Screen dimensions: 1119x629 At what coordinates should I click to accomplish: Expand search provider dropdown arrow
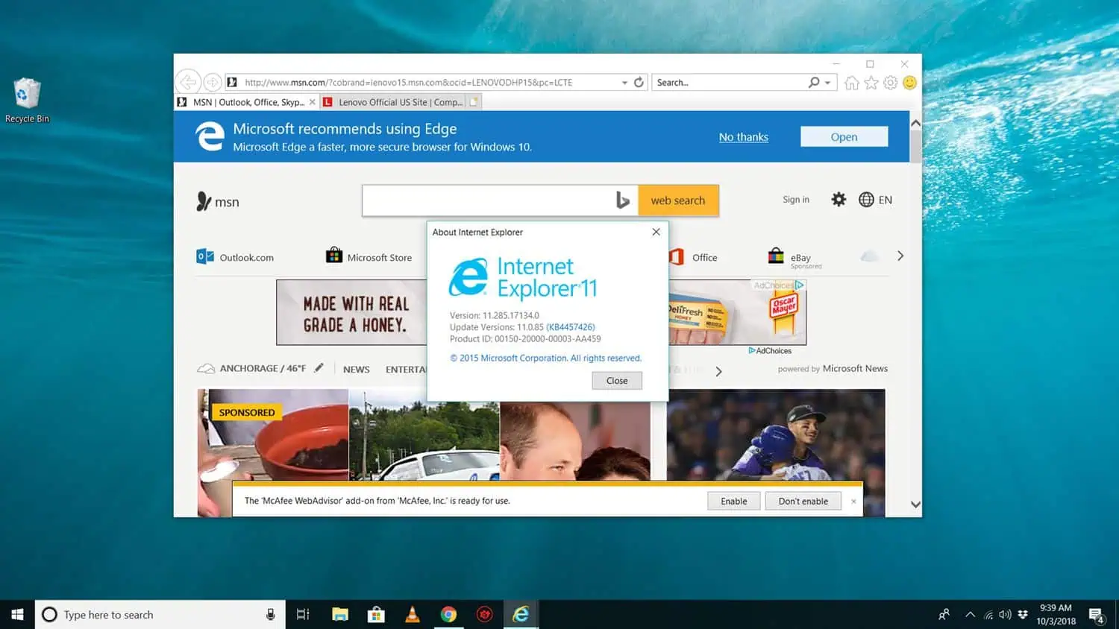(827, 83)
